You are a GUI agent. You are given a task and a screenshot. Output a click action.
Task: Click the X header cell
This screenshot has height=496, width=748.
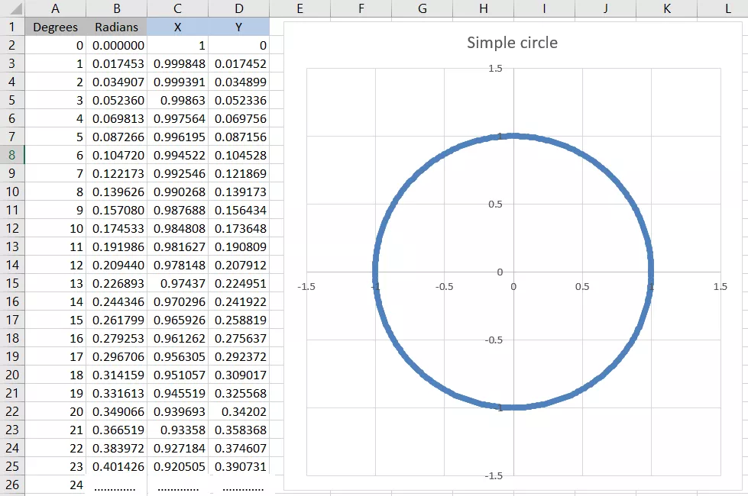[177, 27]
